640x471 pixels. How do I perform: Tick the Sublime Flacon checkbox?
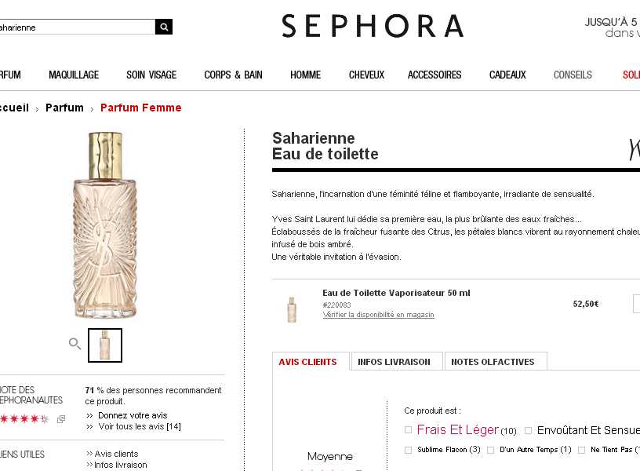408,450
